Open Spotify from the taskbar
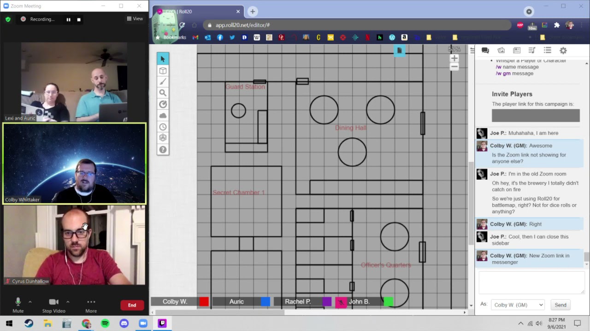This screenshot has width=590, height=331. coord(105,324)
